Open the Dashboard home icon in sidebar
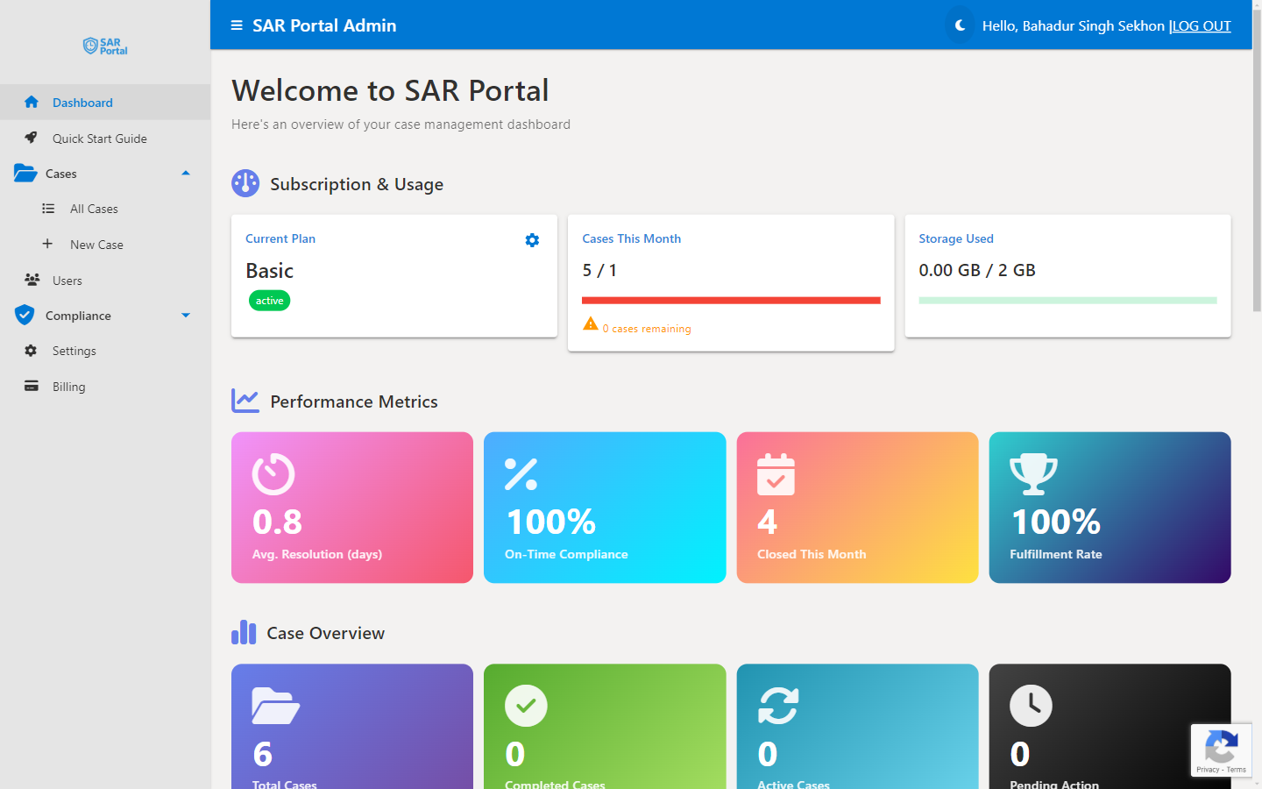Screen dimensions: 1262x789 click(x=32, y=102)
